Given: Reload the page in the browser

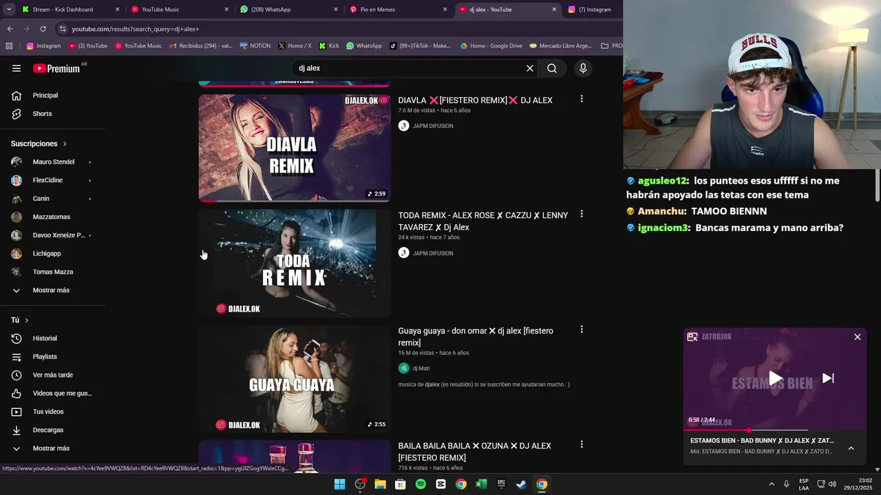Looking at the screenshot, I should [43, 29].
